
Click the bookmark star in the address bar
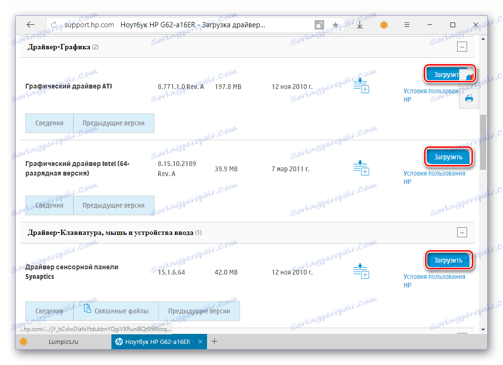click(x=335, y=24)
